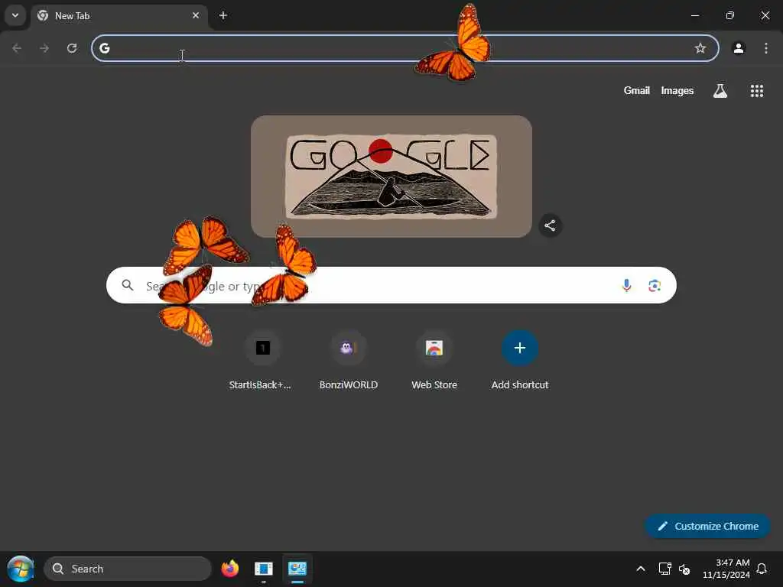Click the Google search box
The image size is (783, 587).
pyautogui.click(x=391, y=285)
